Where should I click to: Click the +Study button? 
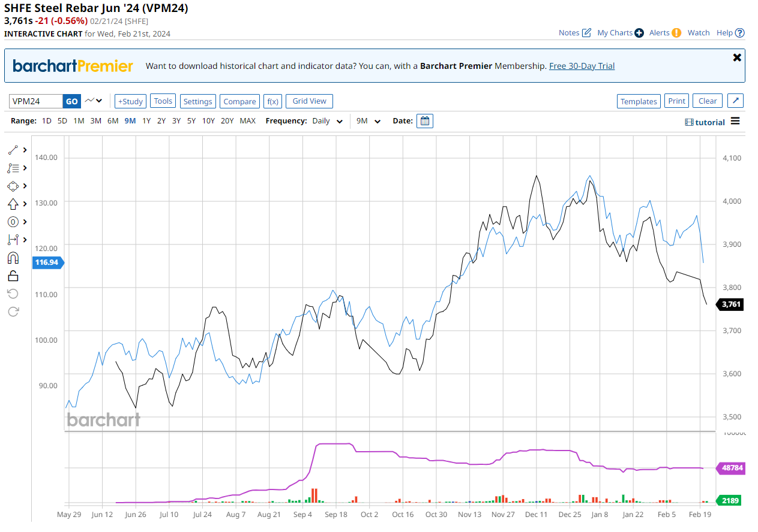pyautogui.click(x=130, y=101)
